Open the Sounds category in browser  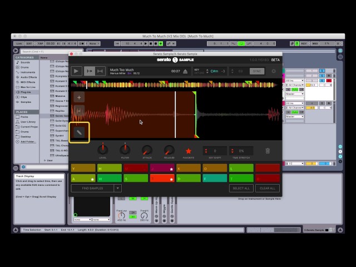pyautogui.click(x=25, y=62)
